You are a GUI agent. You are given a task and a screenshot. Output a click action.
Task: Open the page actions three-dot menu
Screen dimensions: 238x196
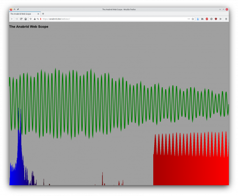[188, 19]
